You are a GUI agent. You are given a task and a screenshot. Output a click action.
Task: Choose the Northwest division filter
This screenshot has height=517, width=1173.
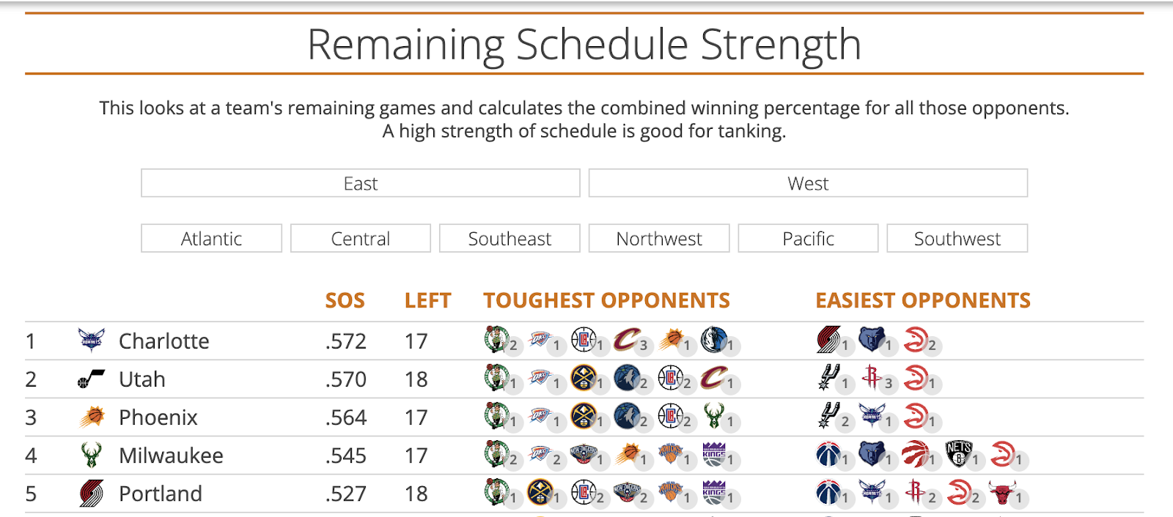(x=659, y=238)
